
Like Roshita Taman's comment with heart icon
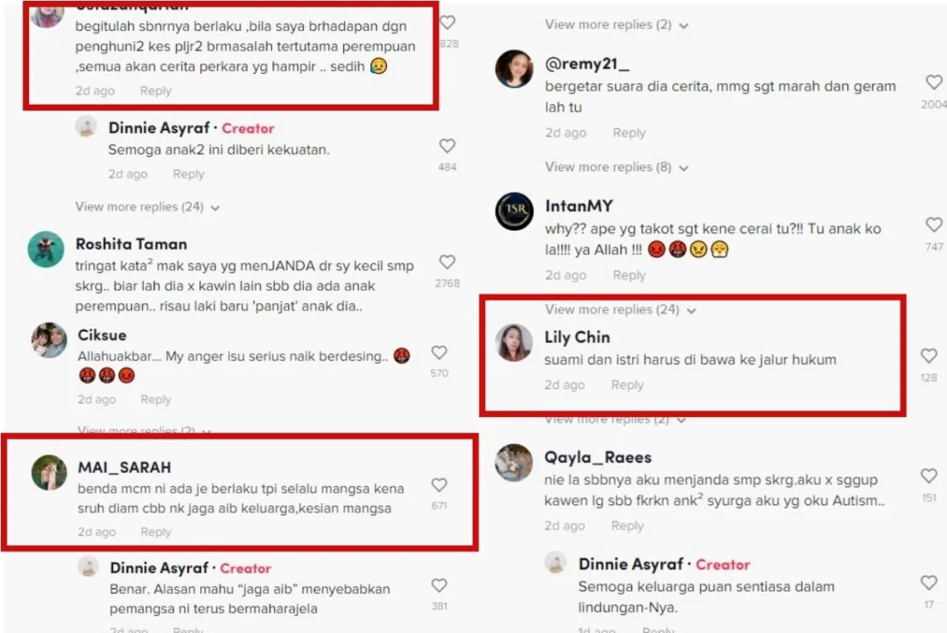447,263
